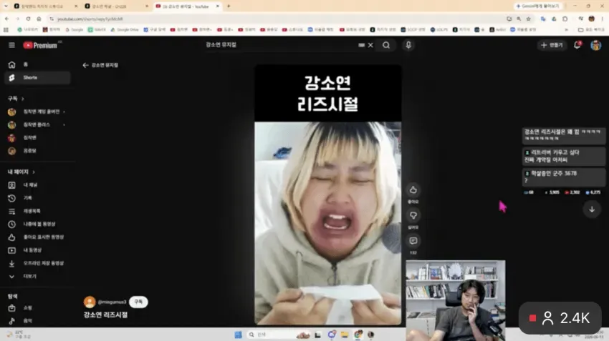This screenshot has width=609, height=341.
Task: Open Windows Start menu
Action: coord(238,335)
